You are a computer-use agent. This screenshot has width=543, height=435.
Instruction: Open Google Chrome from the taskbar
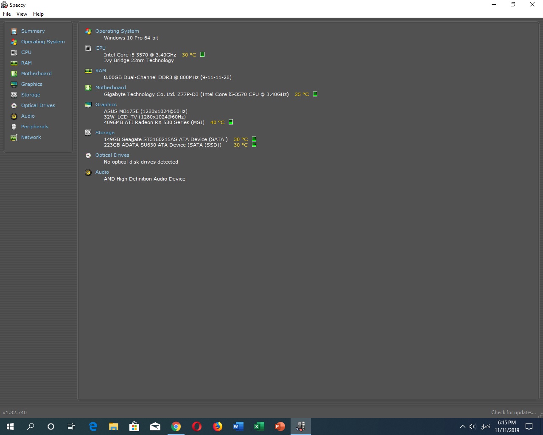(x=176, y=427)
